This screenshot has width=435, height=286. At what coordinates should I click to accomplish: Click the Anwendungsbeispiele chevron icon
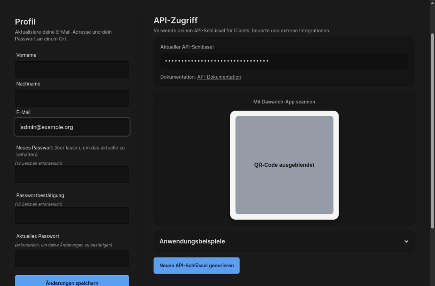tap(406, 241)
